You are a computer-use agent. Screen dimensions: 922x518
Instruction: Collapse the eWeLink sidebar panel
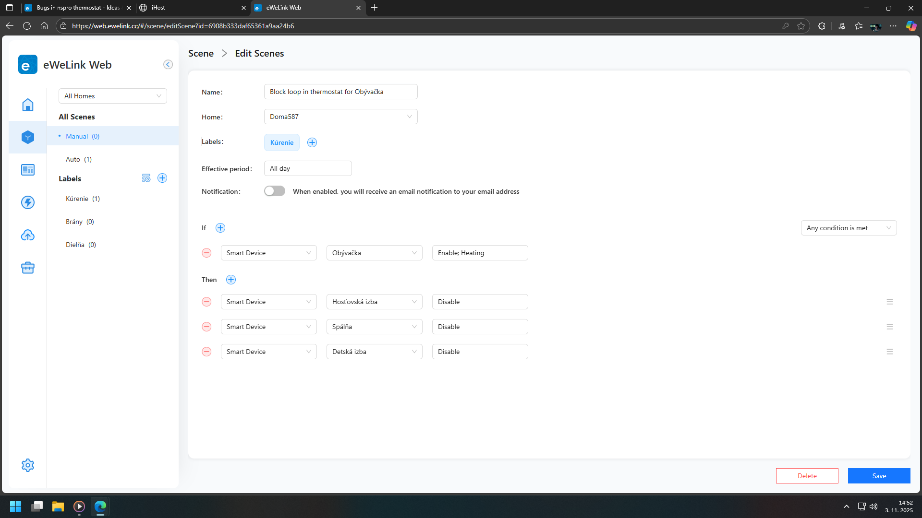click(x=168, y=64)
